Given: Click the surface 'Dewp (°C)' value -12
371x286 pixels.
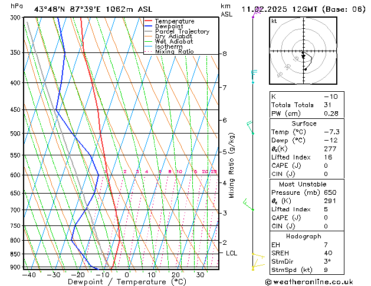Looking at the screenshot, I should (x=331, y=141).
